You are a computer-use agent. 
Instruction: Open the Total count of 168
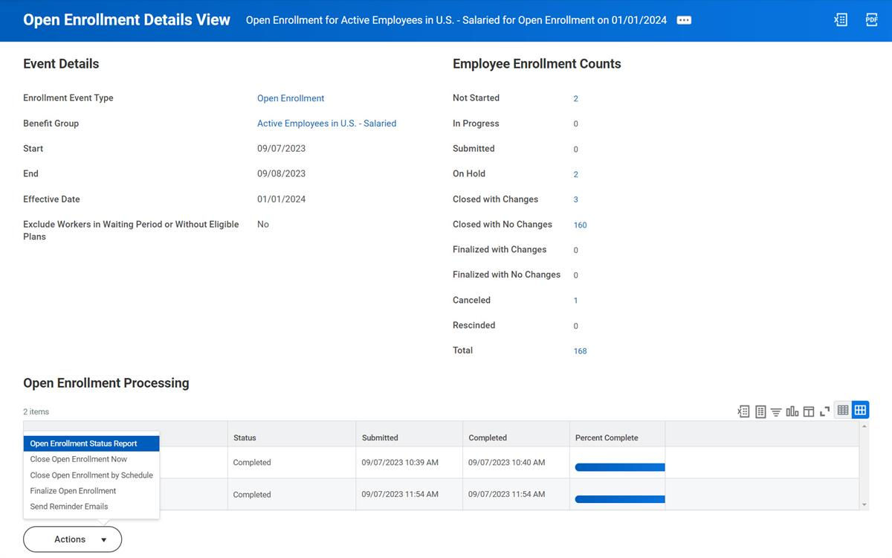[580, 351]
